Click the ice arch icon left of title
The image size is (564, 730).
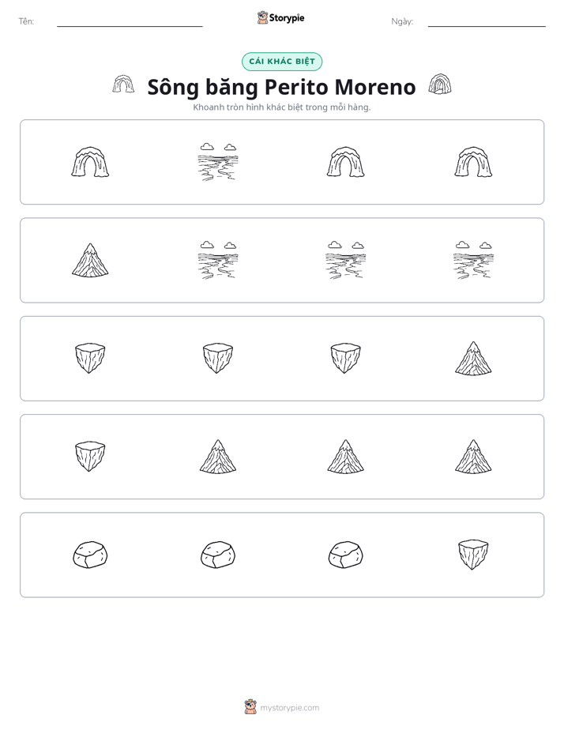[123, 85]
